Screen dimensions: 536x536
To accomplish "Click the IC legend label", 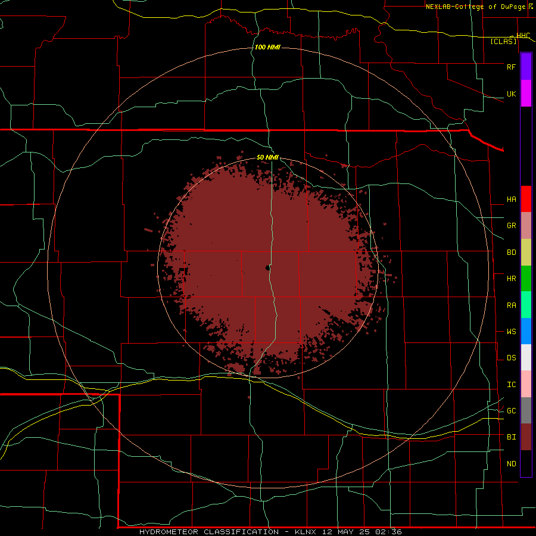I will tap(511, 385).
